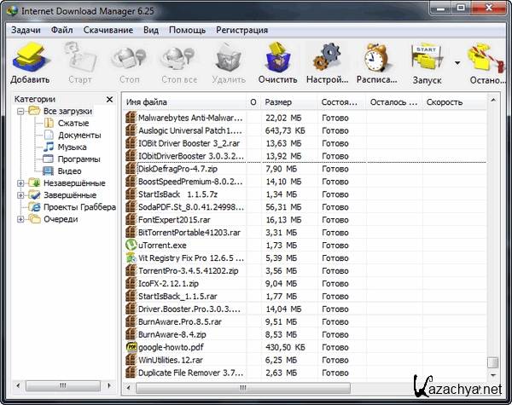
Task: Select the uTorrent.exe file icon
Action: pyautogui.click(x=131, y=246)
